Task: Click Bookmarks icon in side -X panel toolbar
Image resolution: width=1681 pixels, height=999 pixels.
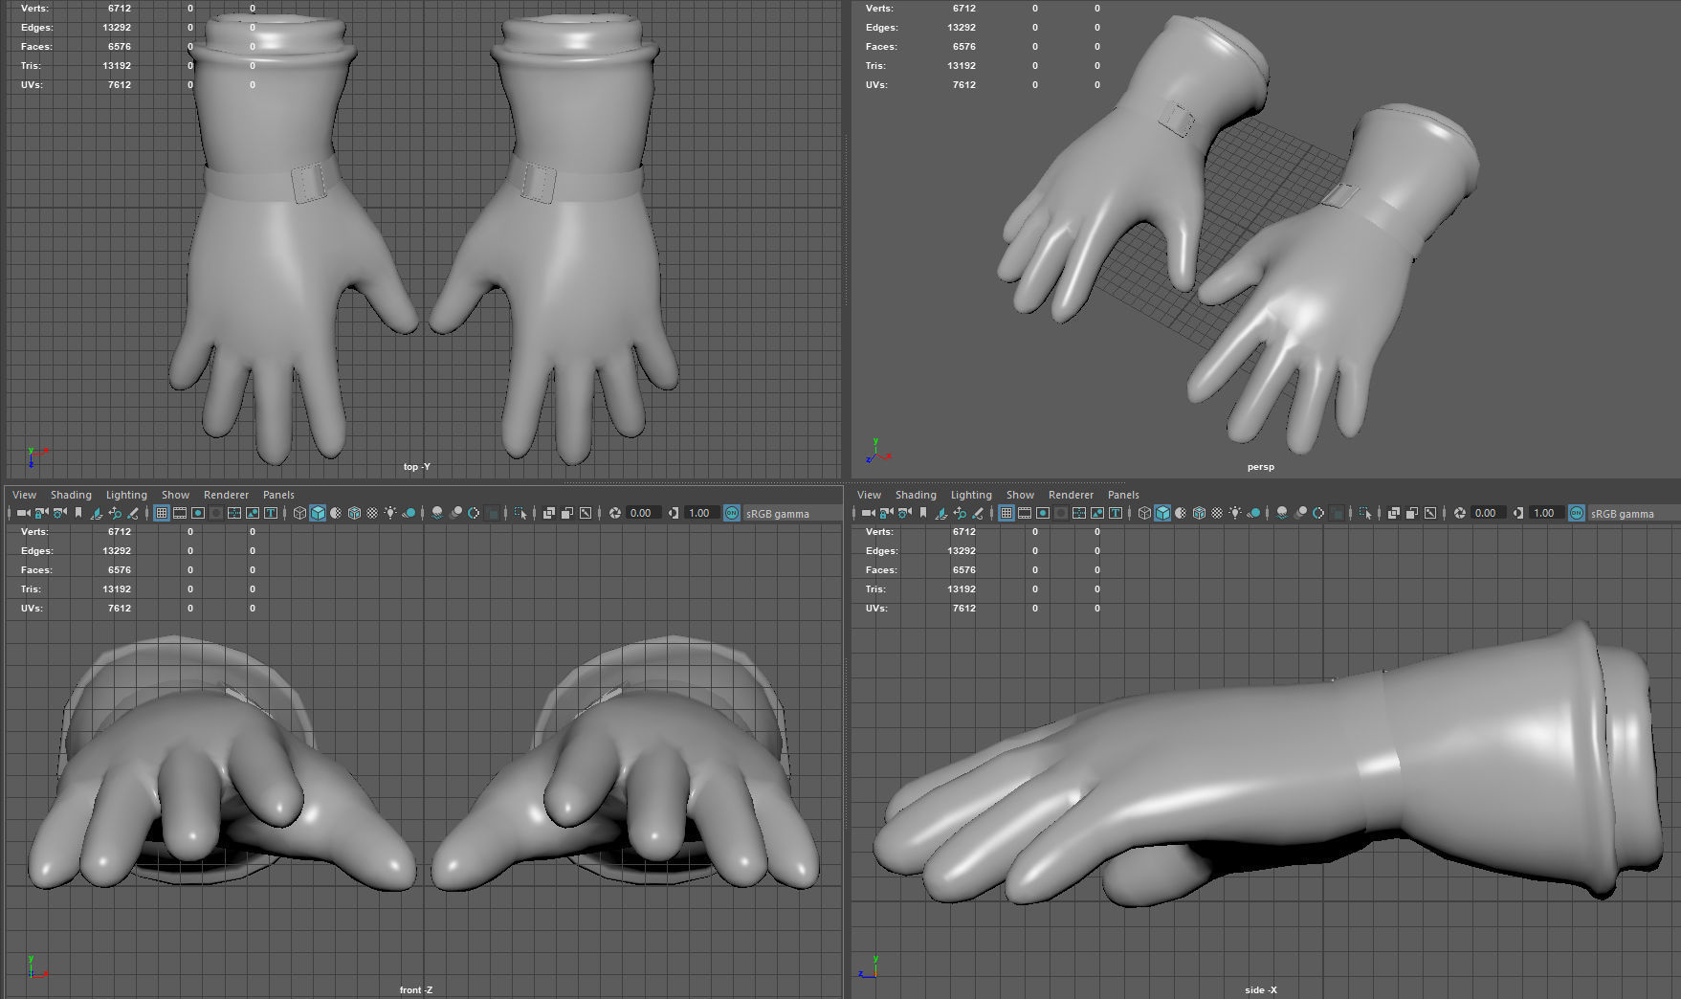Action: (x=923, y=513)
